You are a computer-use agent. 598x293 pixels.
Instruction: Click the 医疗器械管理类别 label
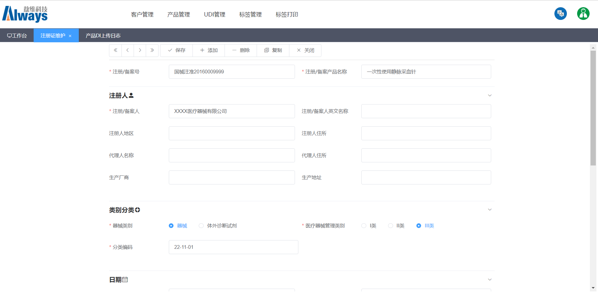[x=325, y=226]
